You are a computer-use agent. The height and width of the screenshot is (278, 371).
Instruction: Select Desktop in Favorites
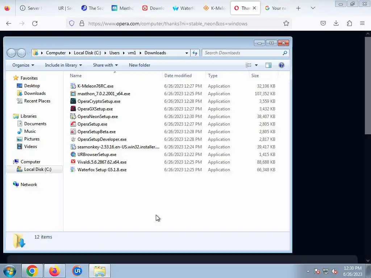(x=32, y=86)
